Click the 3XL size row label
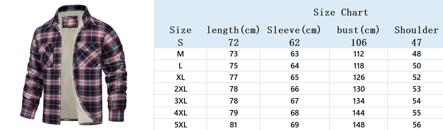Viewport: 443px width, 130px height. point(180,101)
